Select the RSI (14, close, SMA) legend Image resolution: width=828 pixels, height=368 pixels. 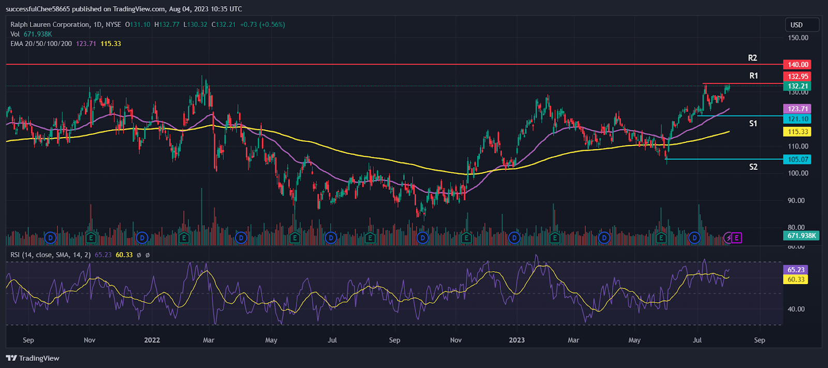50,255
